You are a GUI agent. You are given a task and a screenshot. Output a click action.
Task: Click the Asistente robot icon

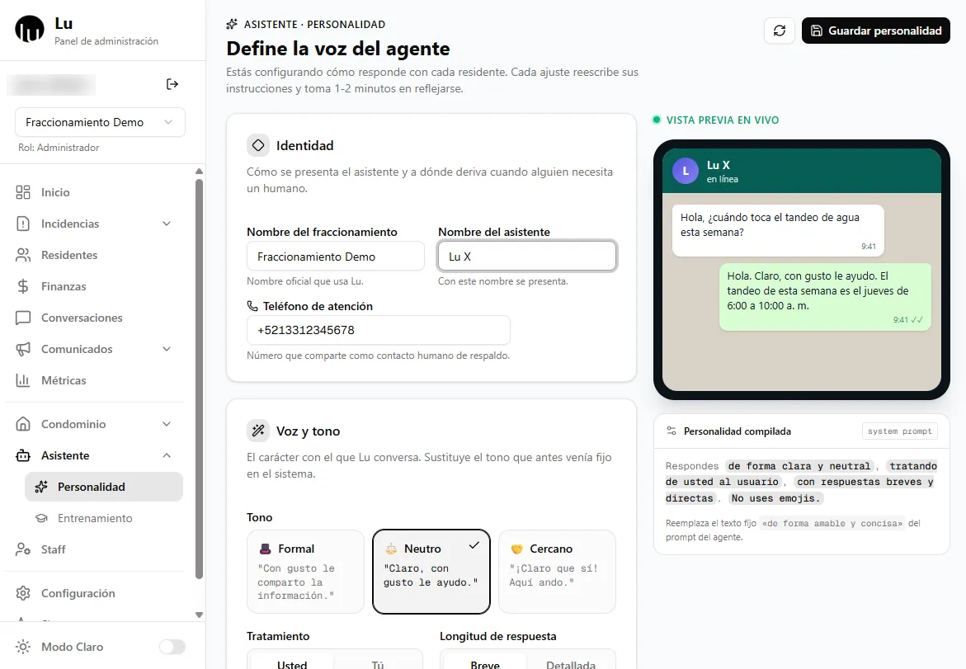(23, 456)
